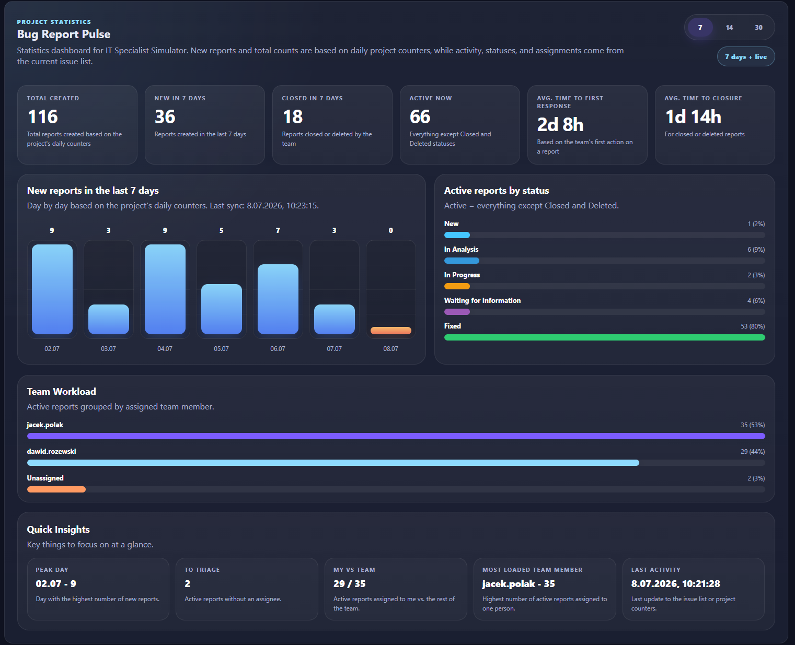Screen dimensions: 795x645
Task: Click the 06.07 bar showing 7 reports
Action: [278, 299]
